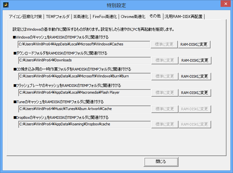233x173 pixels.
Task: Click the Windows Caches path field
Action: pos(84,44)
